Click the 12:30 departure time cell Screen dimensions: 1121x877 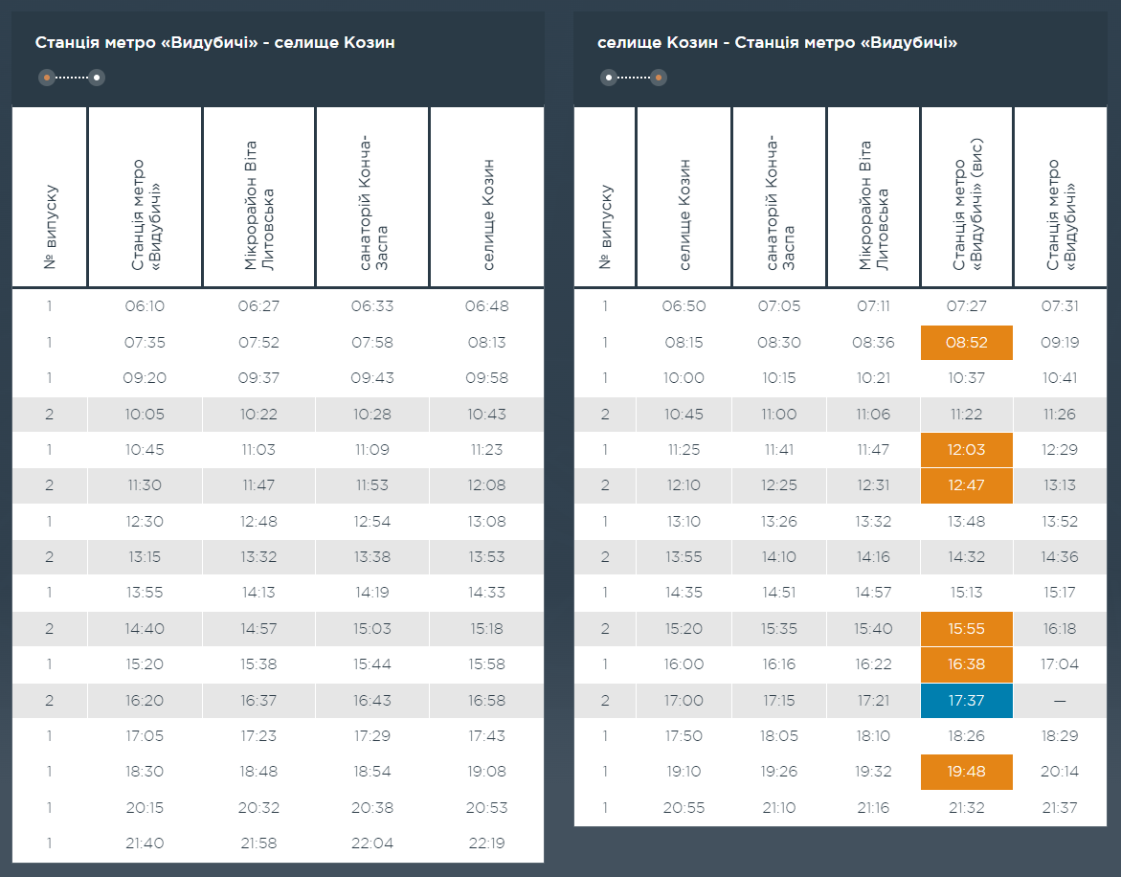pos(145,522)
